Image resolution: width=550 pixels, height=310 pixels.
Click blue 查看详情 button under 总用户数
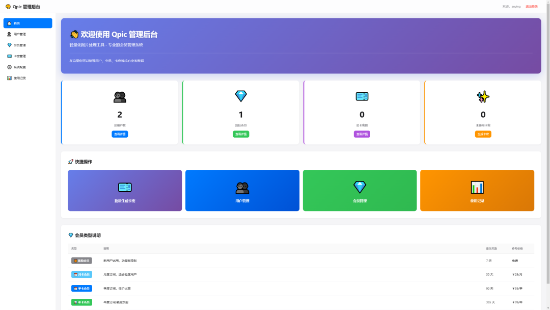pos(120,134)
